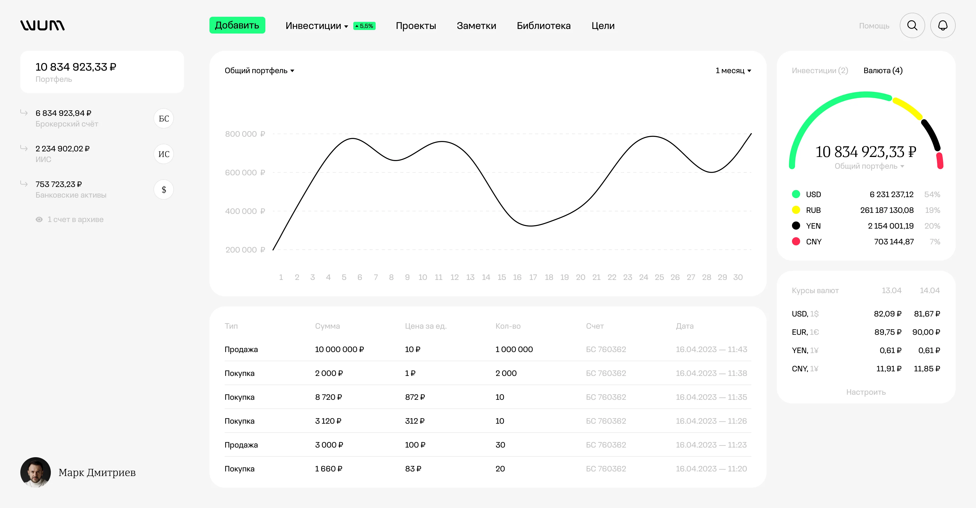This screenshot has width=976, height=508.
Task: Click the arrow icon beside 753 723,23 ₽
Action: point(24,184)
